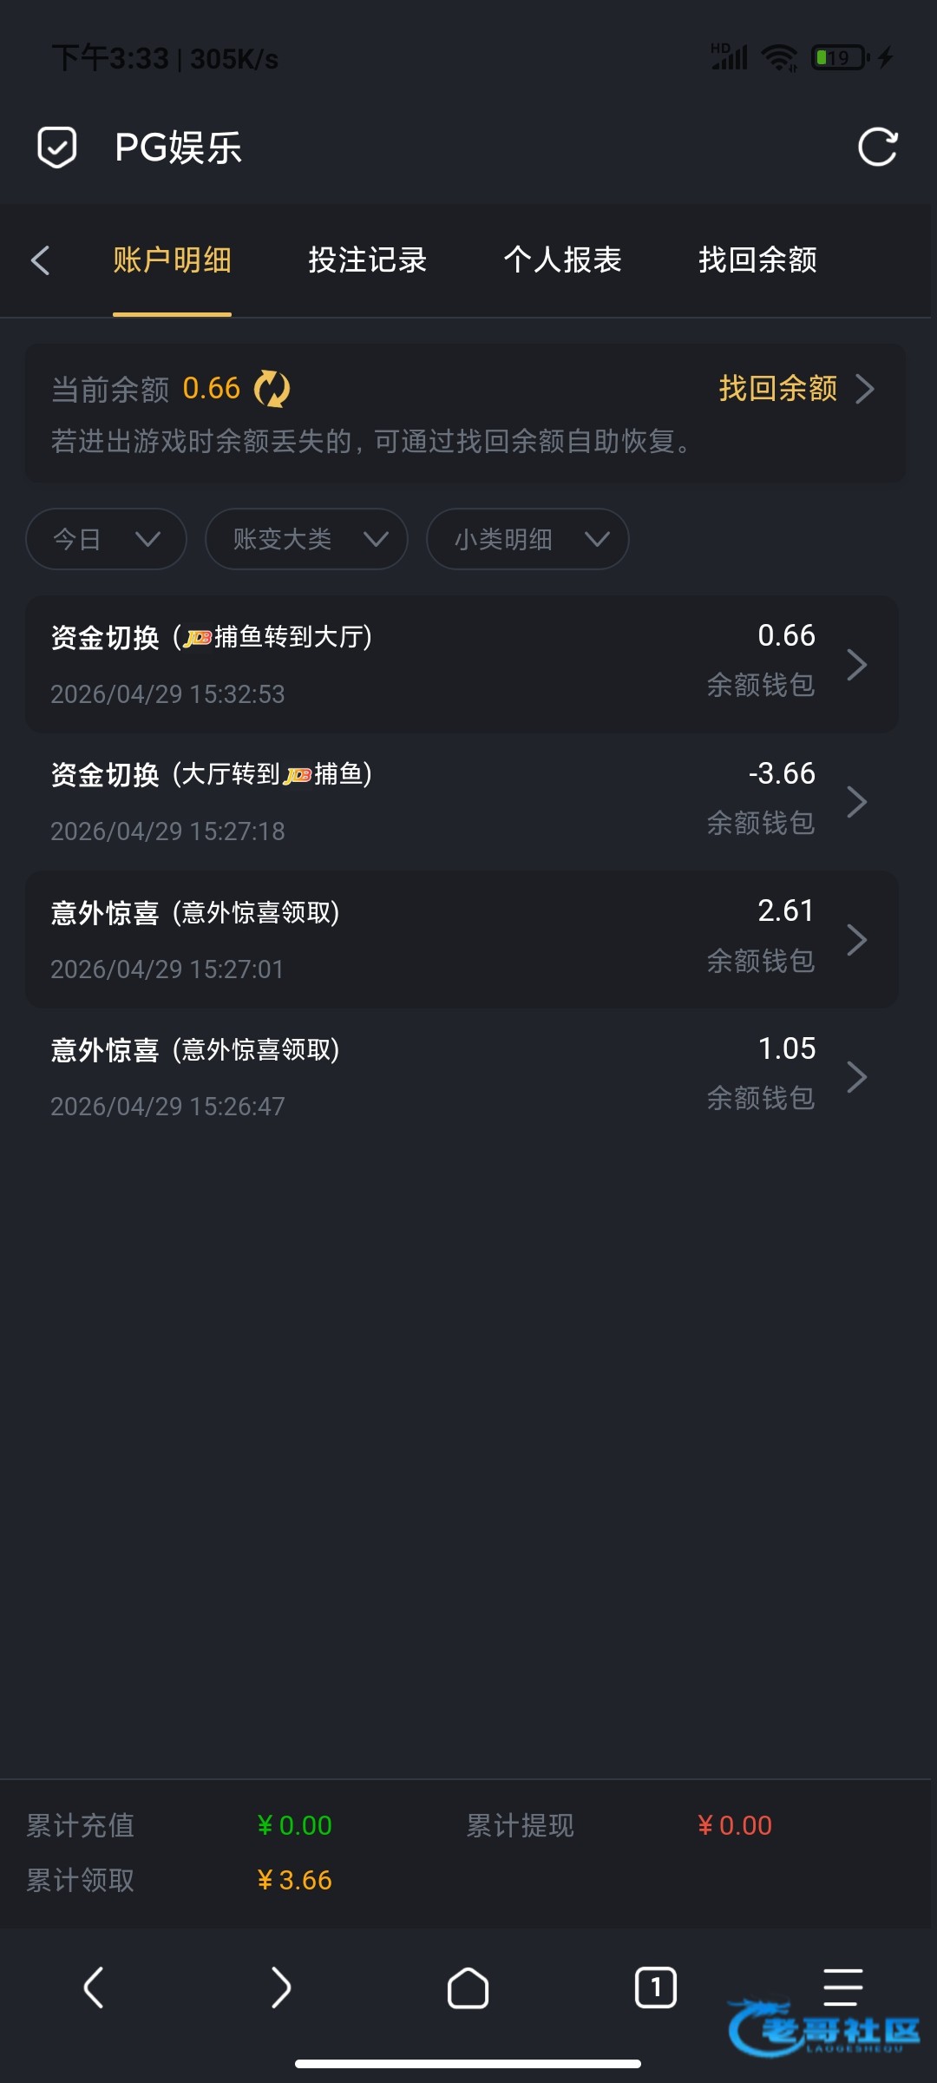The width and height of the screenshot is (937, 2083).
Task: Go back using the arrow left of 账户明细
Action: (x=40, y=260)
